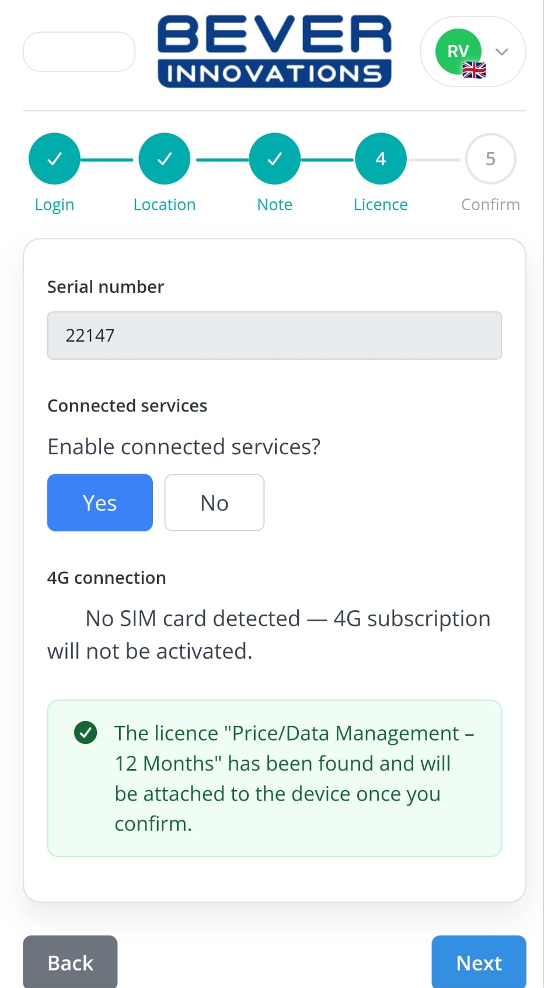This screenshot has width=544, height=988.
Task: Click the empty rounded box beside logo
Action: [x=79, y=52]
